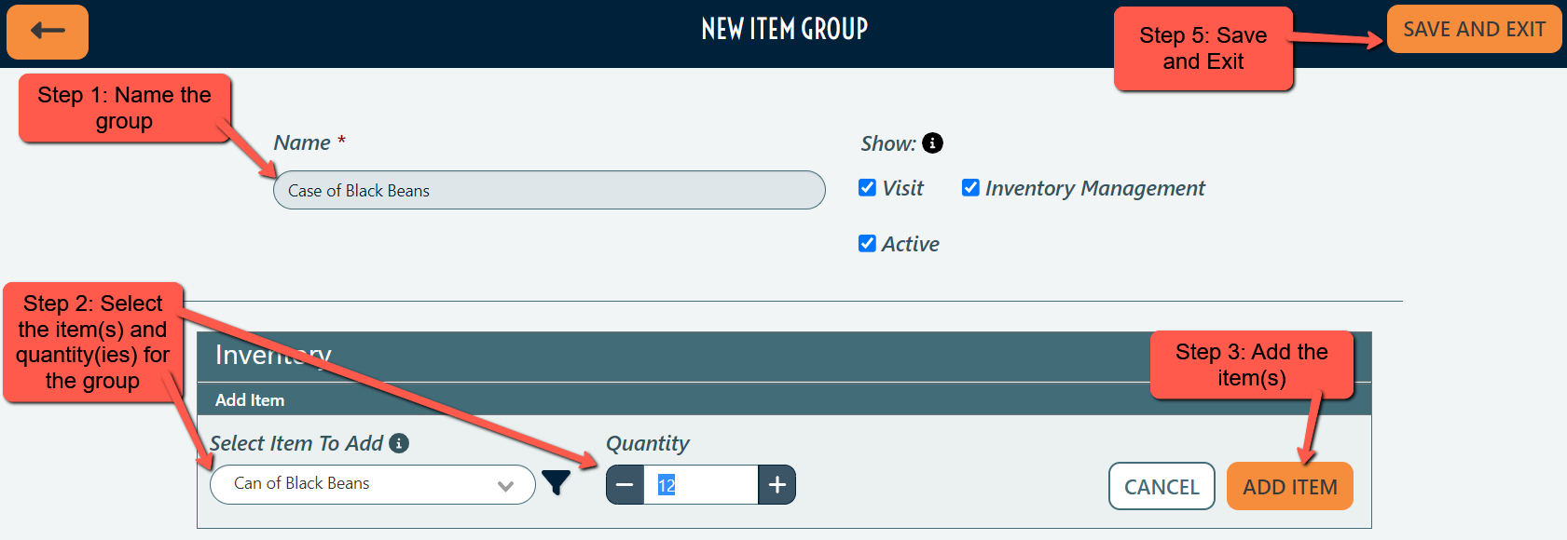Click the Inventory section header
This screenshot has width=1567, height=540.
click(274, 355)
